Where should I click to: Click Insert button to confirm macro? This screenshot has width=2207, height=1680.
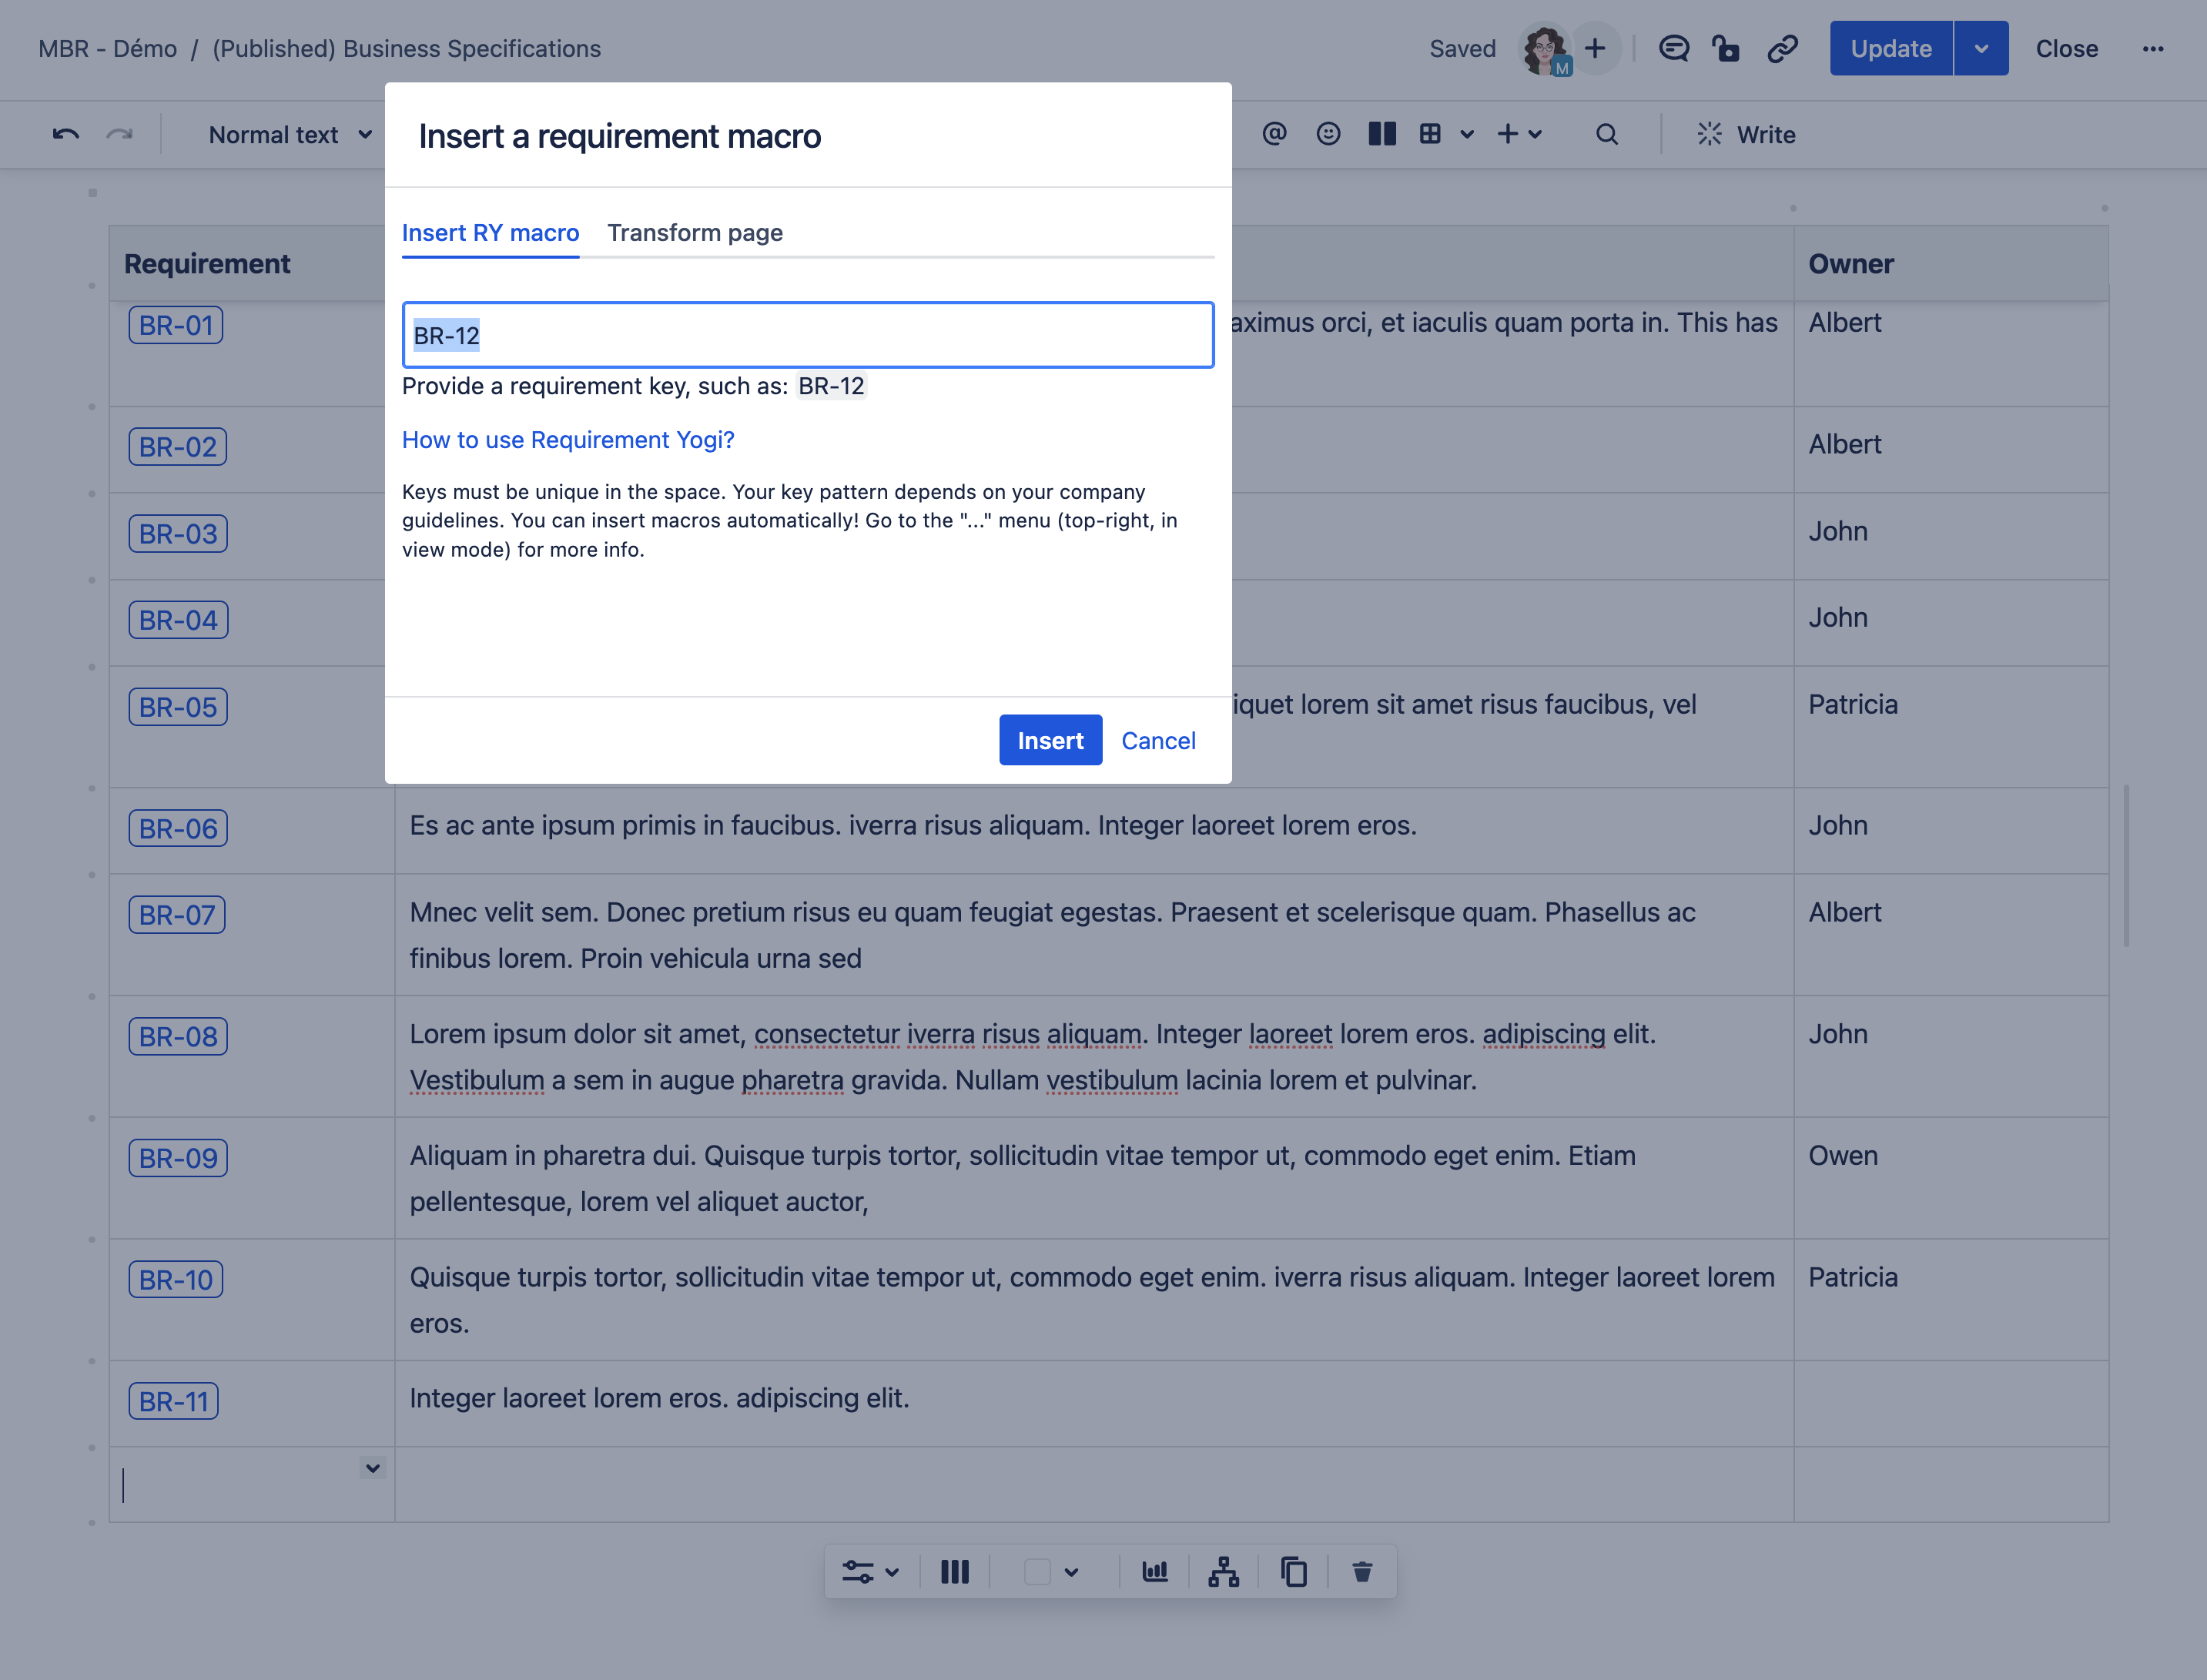click(x=1048, y=739)
